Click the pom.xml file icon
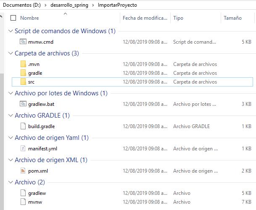The image size is (256, 210). coord(23,171)
